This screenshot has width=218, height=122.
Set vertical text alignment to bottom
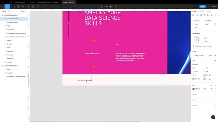[x=210, y=79]
